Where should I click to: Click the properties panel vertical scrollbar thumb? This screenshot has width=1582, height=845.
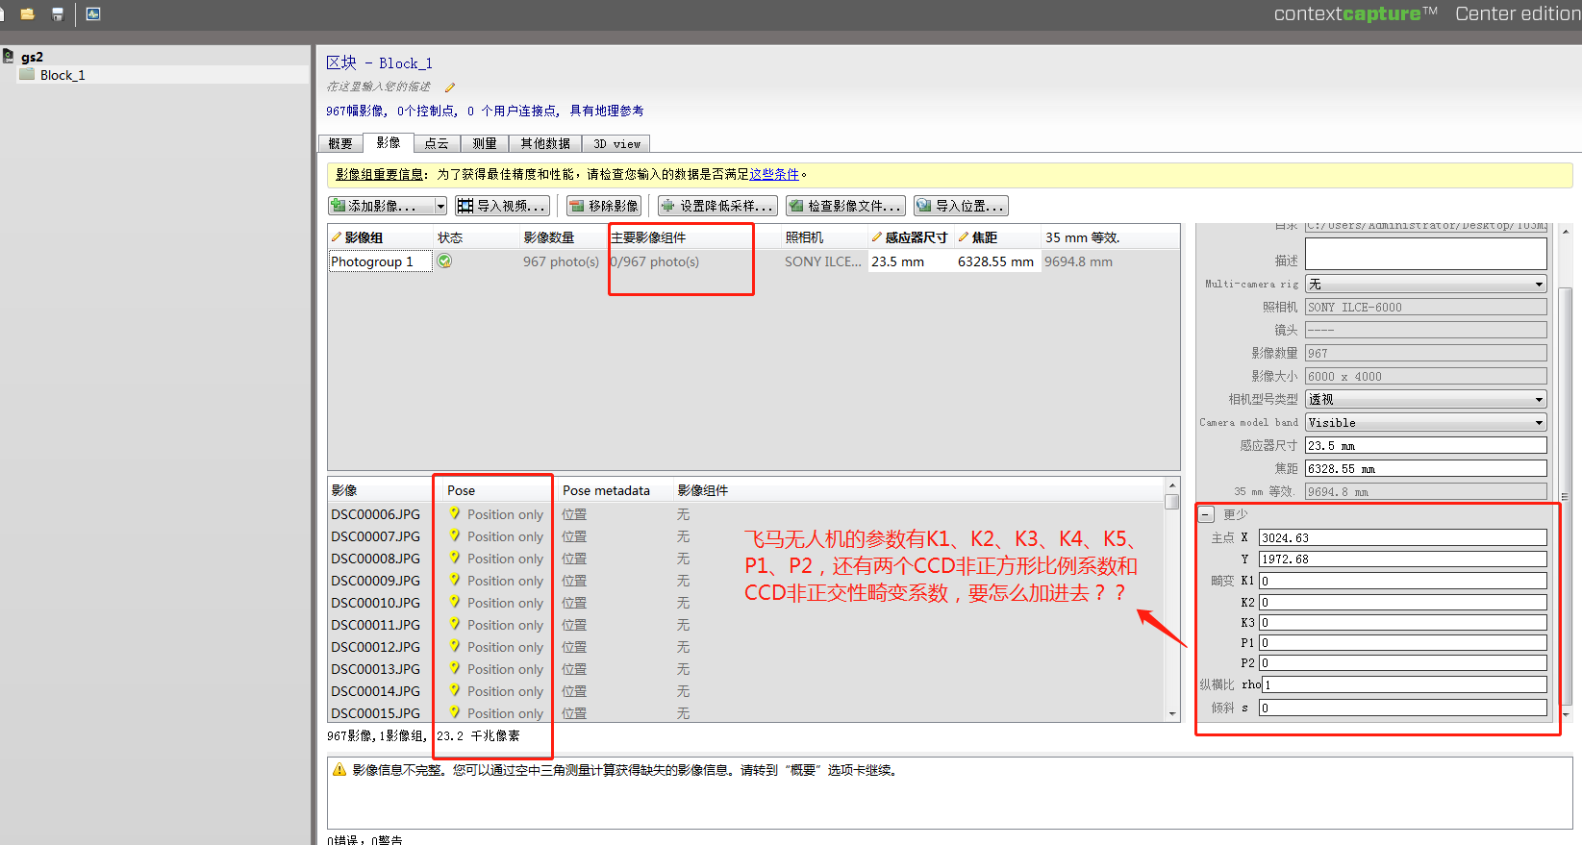point(1565,495)
